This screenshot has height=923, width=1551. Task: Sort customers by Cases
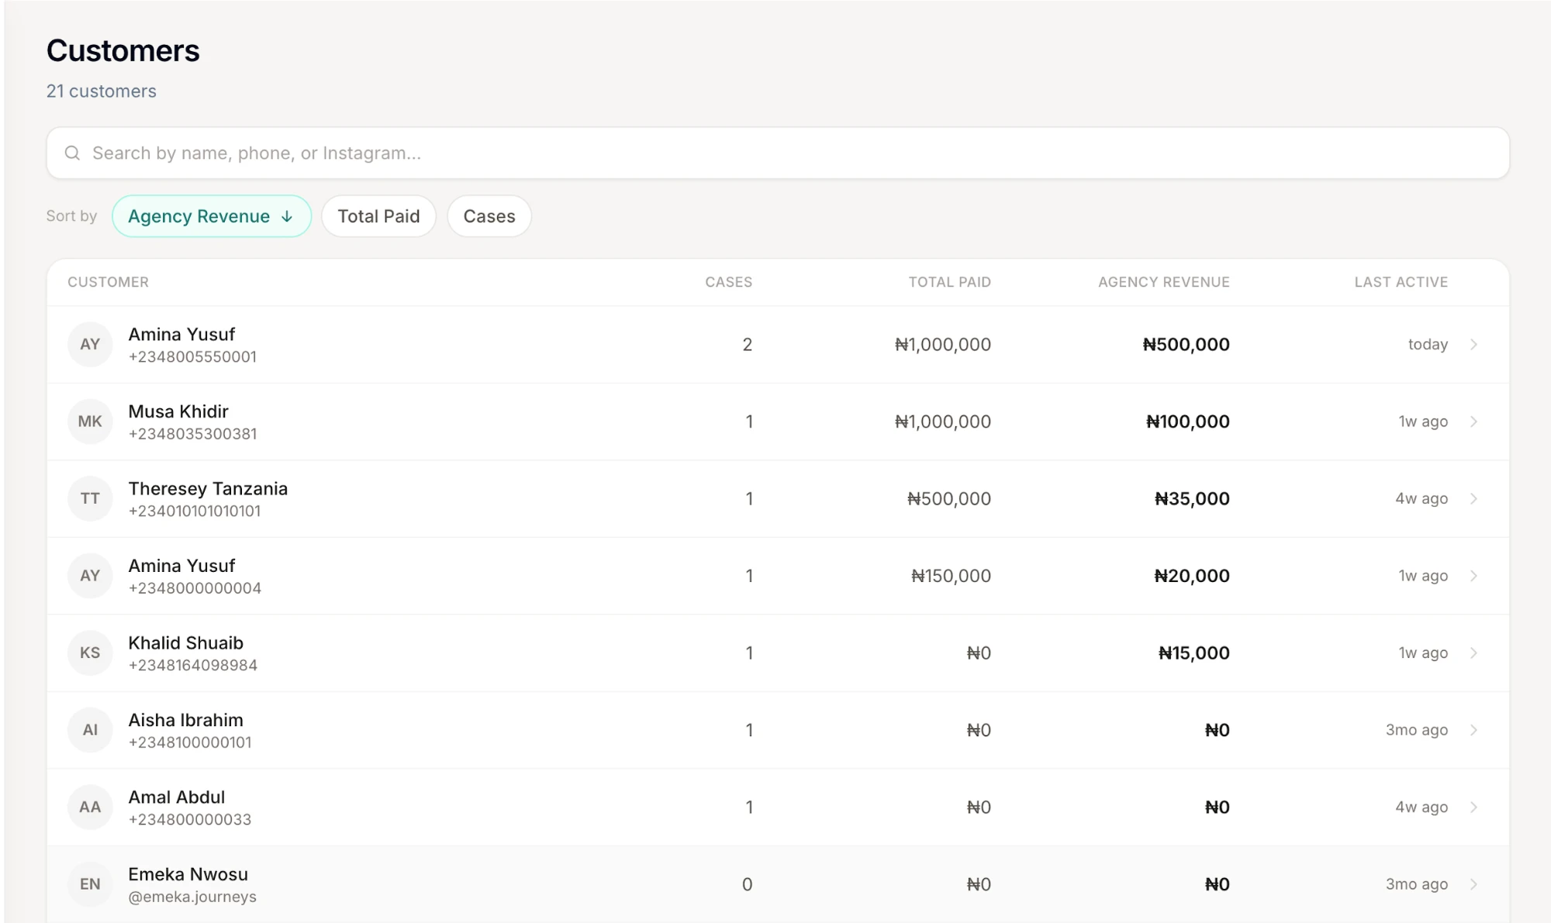[x=489, y=216]
